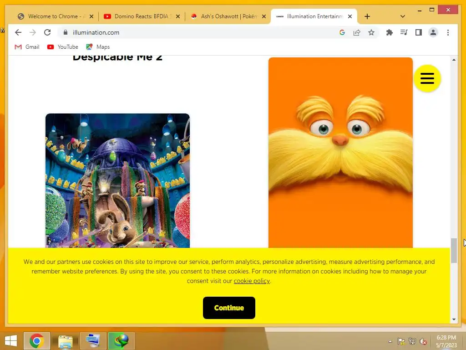Toggle the Chrome side panel
Image resolution: width=466 pixels, height=350 pixels.
pyautogui.click(x=419, y=32)
